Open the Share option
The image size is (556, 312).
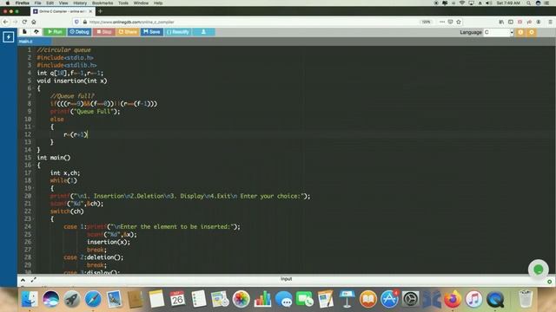128,32
